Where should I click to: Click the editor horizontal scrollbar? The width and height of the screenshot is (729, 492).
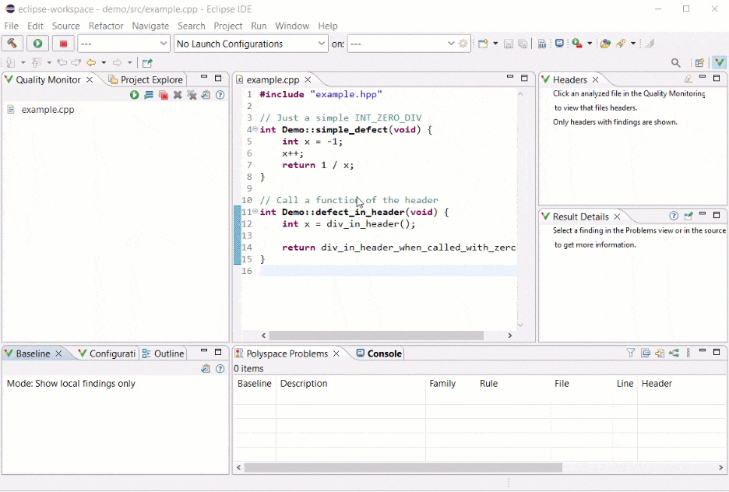click(377, 336)
